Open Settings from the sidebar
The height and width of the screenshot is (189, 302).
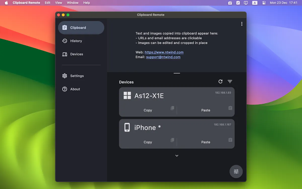[x=81, y=76]
